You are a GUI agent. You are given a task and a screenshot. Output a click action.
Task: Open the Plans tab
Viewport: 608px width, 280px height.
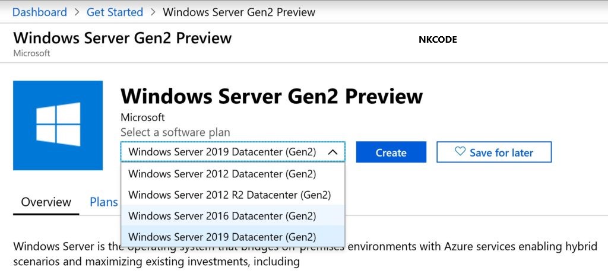tap(104, 202)
